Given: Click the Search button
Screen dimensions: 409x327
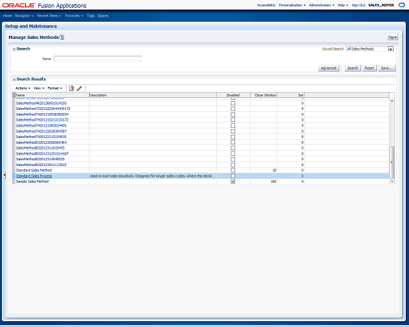Looking at the screenshot, I should point(353,68).
